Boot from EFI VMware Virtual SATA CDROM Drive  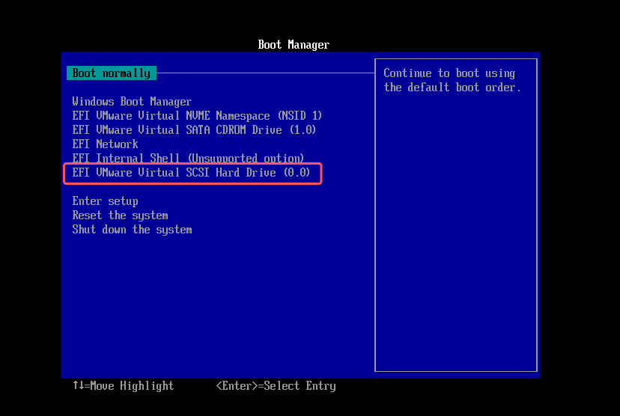tap(194, 130)
